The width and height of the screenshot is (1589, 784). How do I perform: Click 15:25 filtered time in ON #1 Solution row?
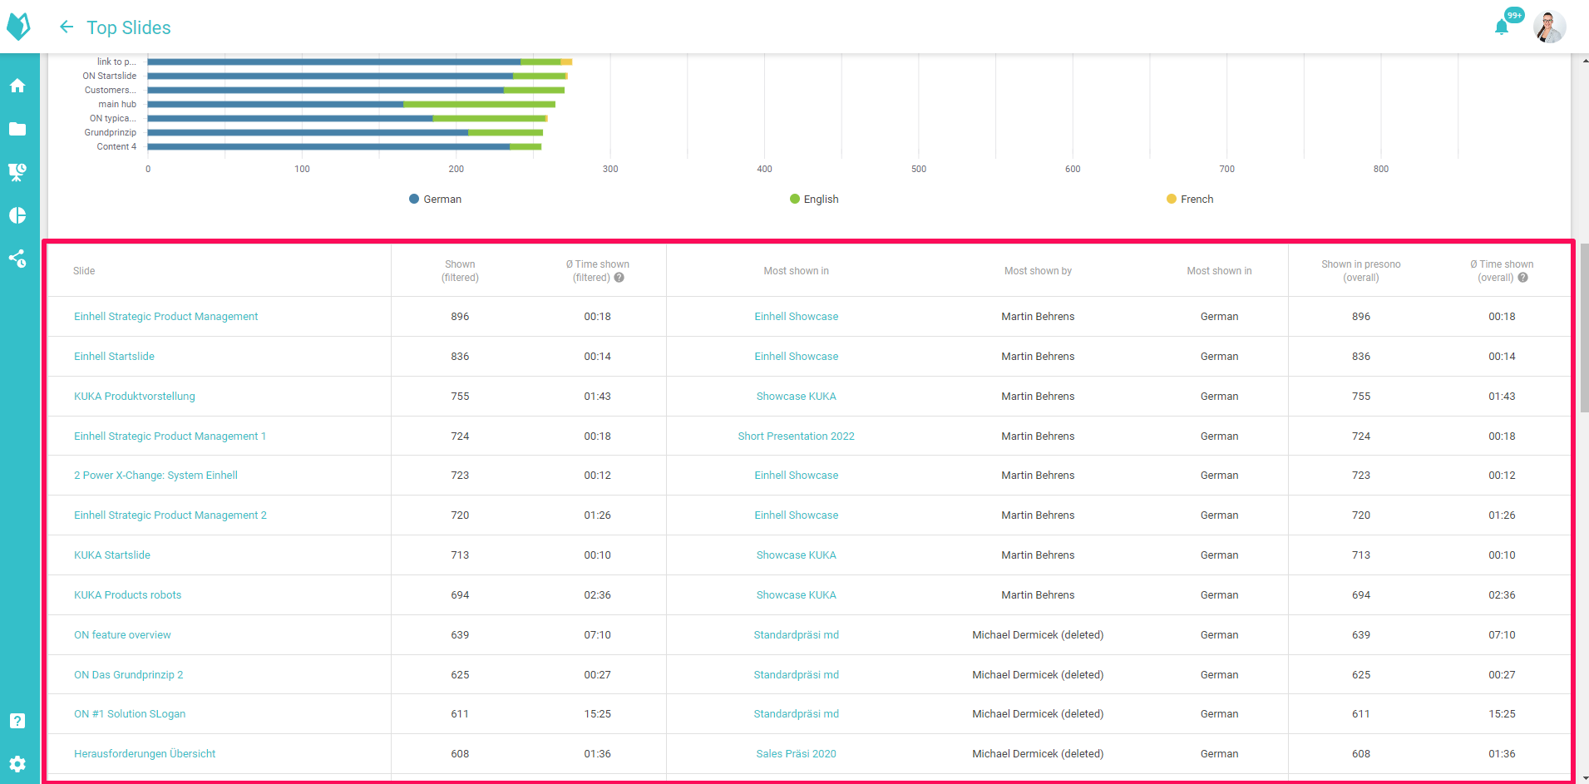click(x=597, y=714)
